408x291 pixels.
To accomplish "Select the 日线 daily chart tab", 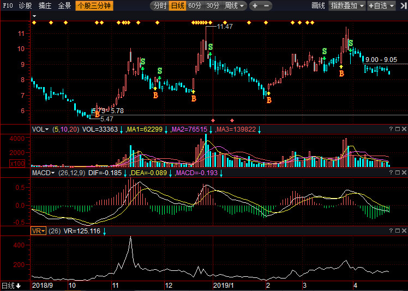I will pos(177,5).
